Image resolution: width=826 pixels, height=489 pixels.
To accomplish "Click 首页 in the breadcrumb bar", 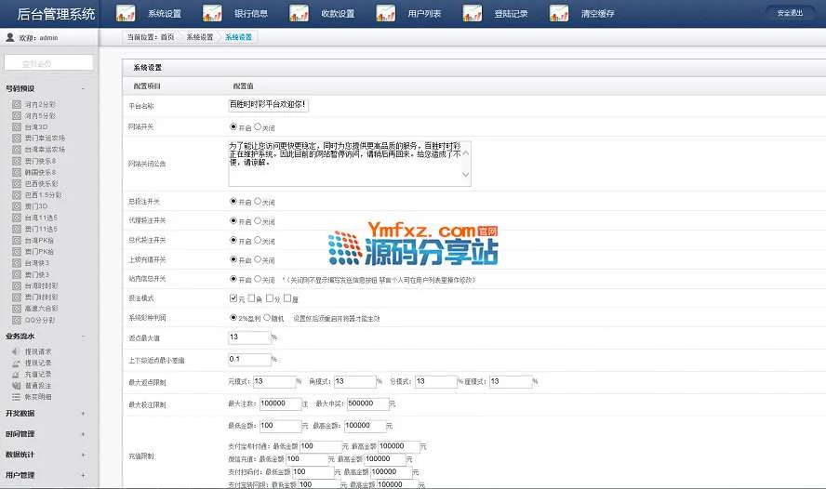I will point(167,37).
